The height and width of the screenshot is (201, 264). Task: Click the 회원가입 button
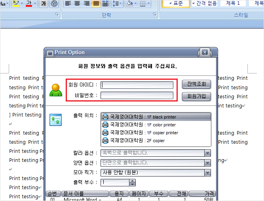196,96
